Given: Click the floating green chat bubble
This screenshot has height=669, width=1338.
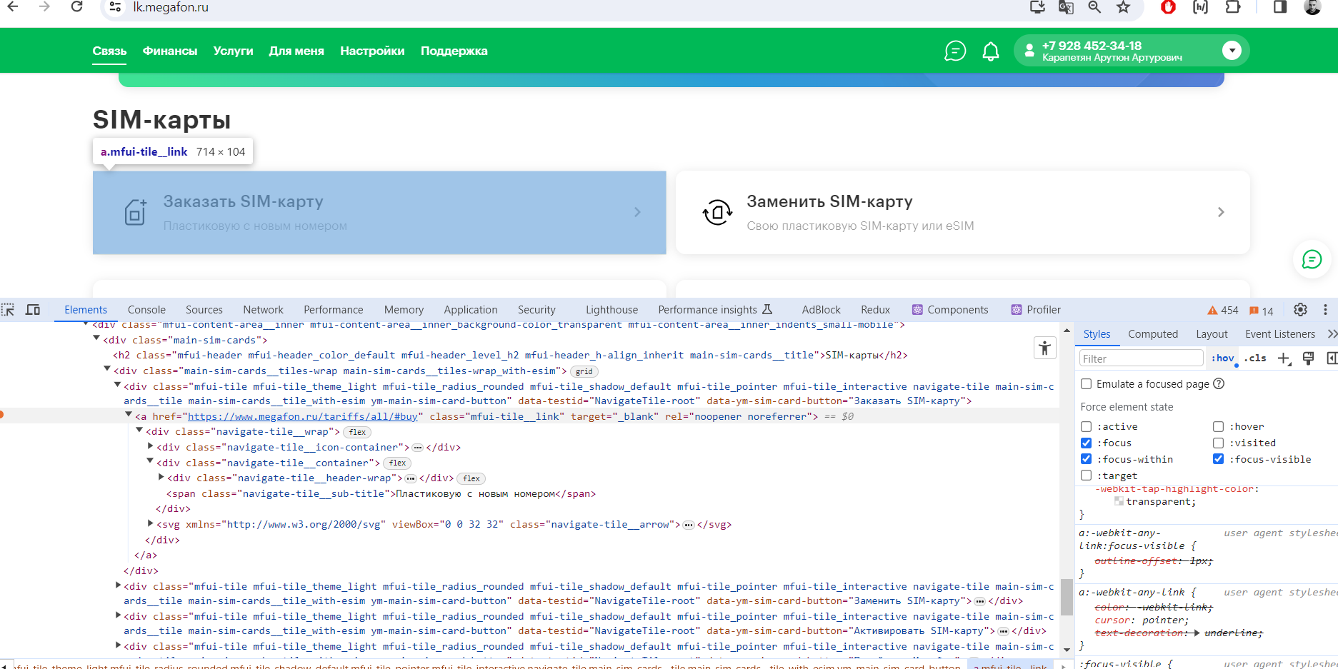Looking at the screenshot, I should (x=1312, y=259).
